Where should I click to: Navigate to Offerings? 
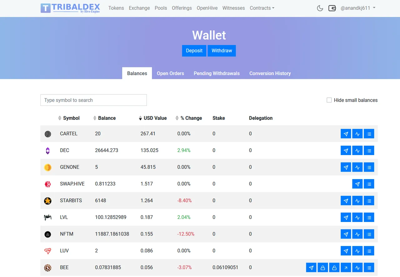click(182, 8)
